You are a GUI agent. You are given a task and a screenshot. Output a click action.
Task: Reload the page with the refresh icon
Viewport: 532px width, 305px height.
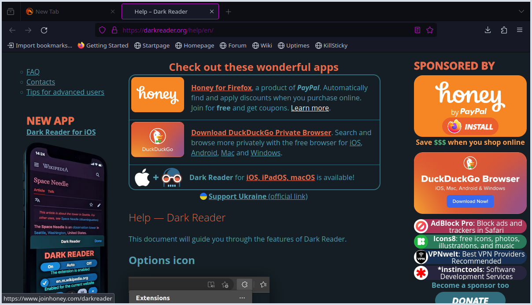(44, 30)
